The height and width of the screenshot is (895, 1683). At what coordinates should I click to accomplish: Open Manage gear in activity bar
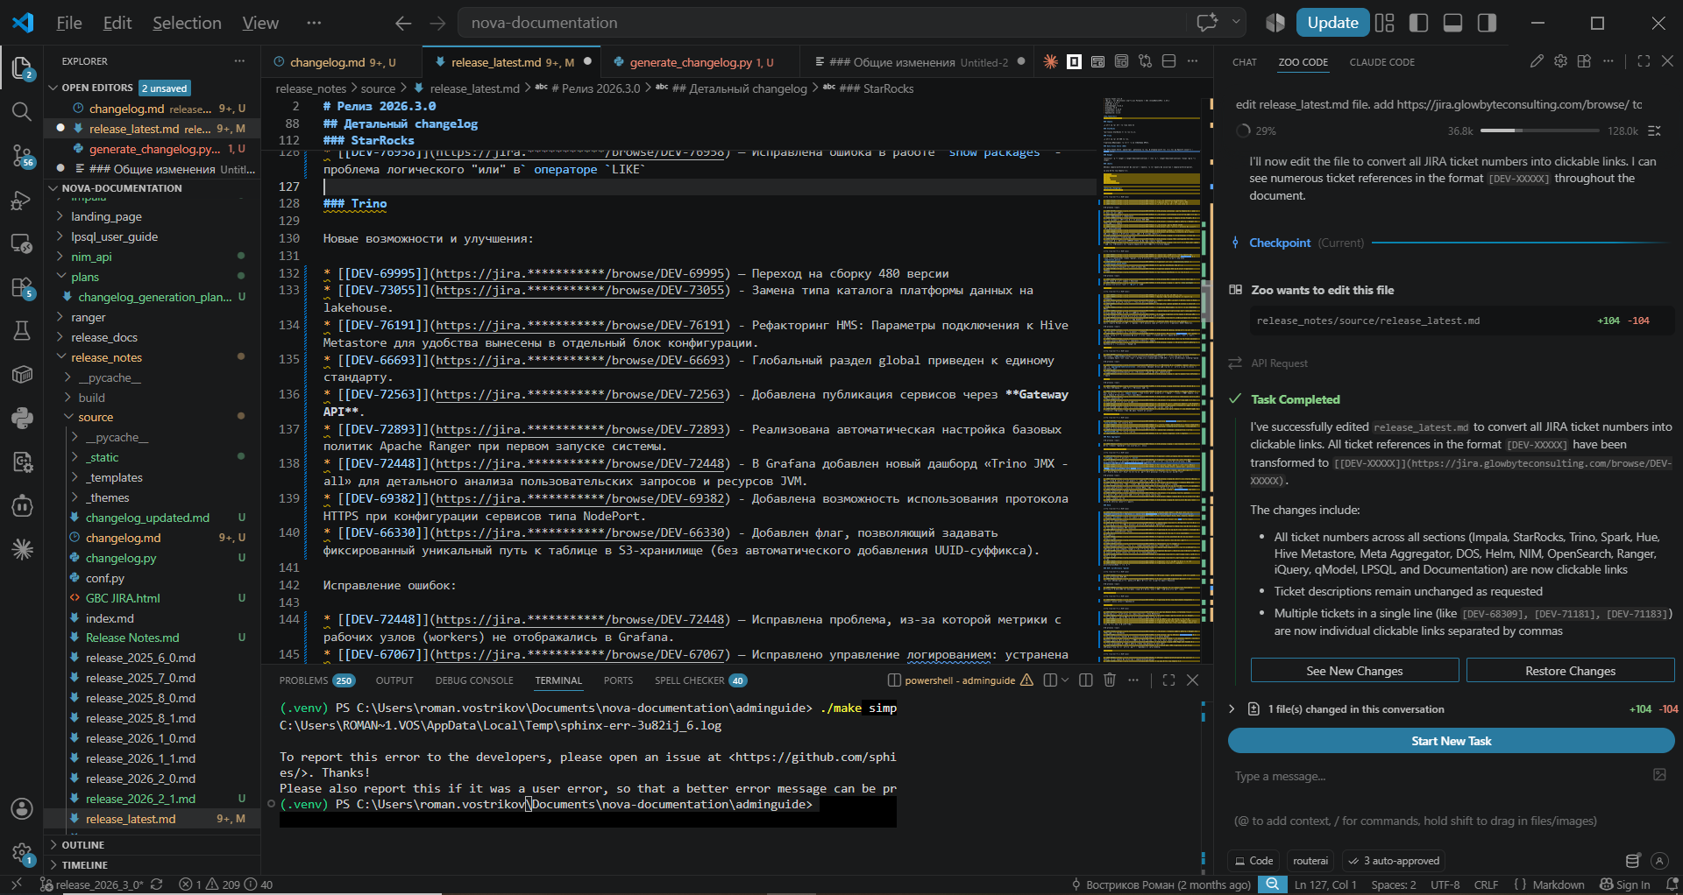coord(22,852)
